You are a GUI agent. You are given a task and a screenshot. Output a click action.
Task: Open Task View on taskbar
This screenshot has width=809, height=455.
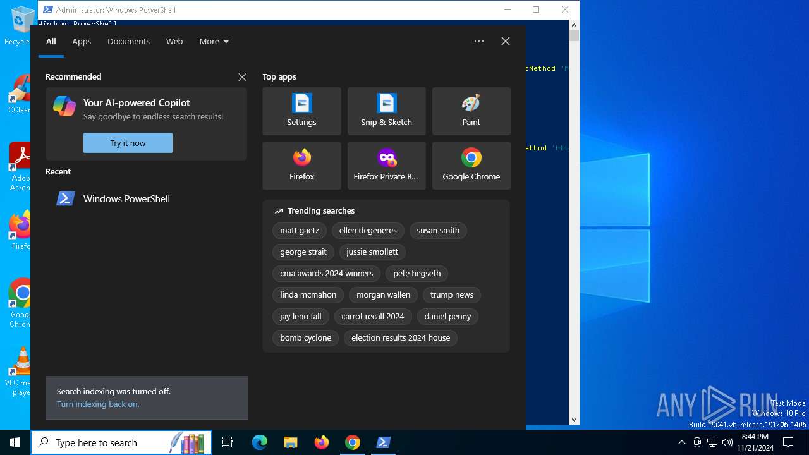[x=228, y=442]
